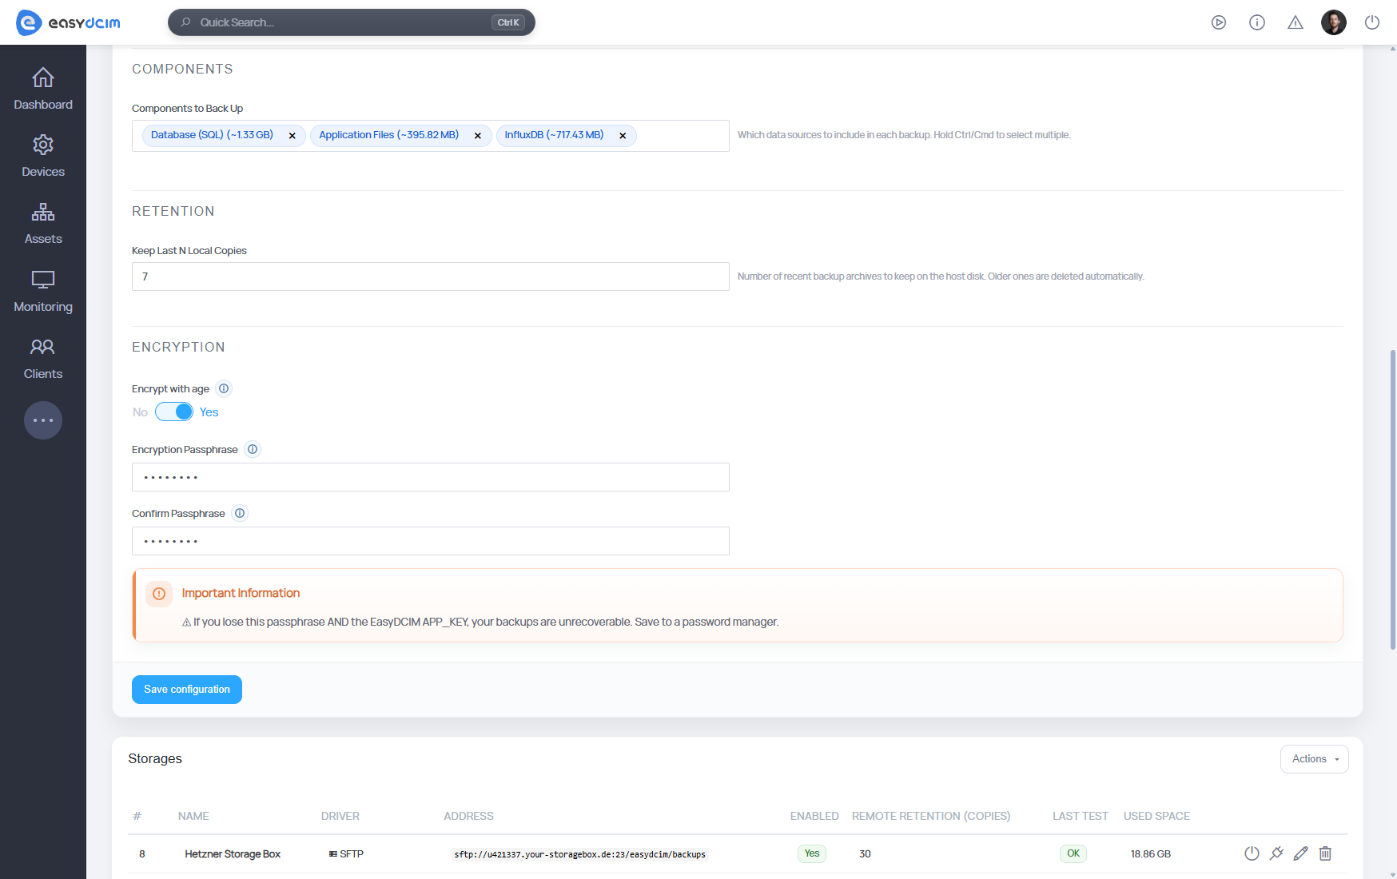Toggle the Encrypt with age switch
This screenshot has height=879, width=1397.
(x=174, y=412)
